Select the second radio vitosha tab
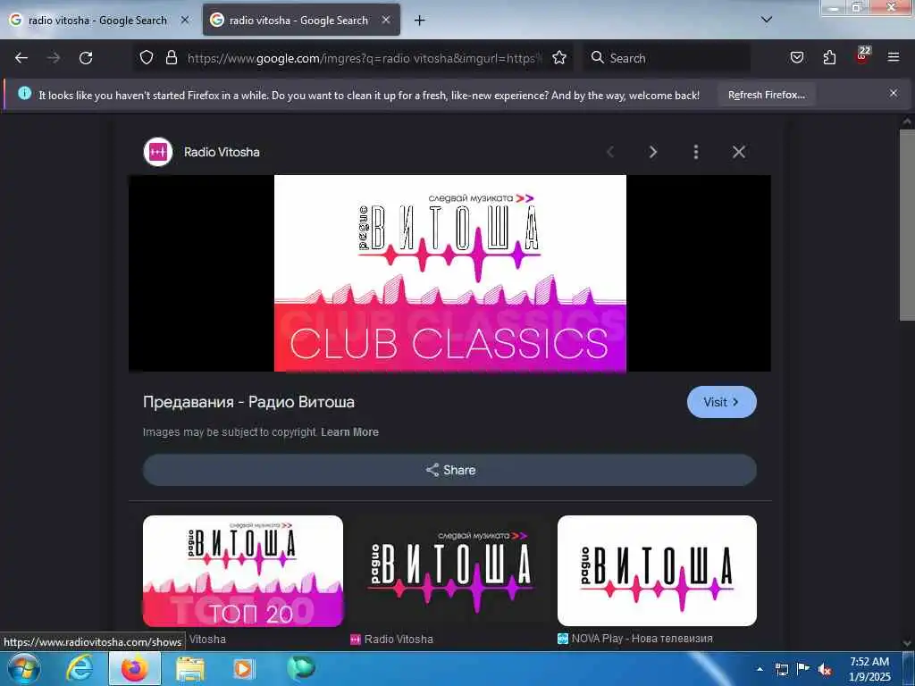The height and width of the screenshot is (686, 915). pyautogui.click(x=298, y=20)
